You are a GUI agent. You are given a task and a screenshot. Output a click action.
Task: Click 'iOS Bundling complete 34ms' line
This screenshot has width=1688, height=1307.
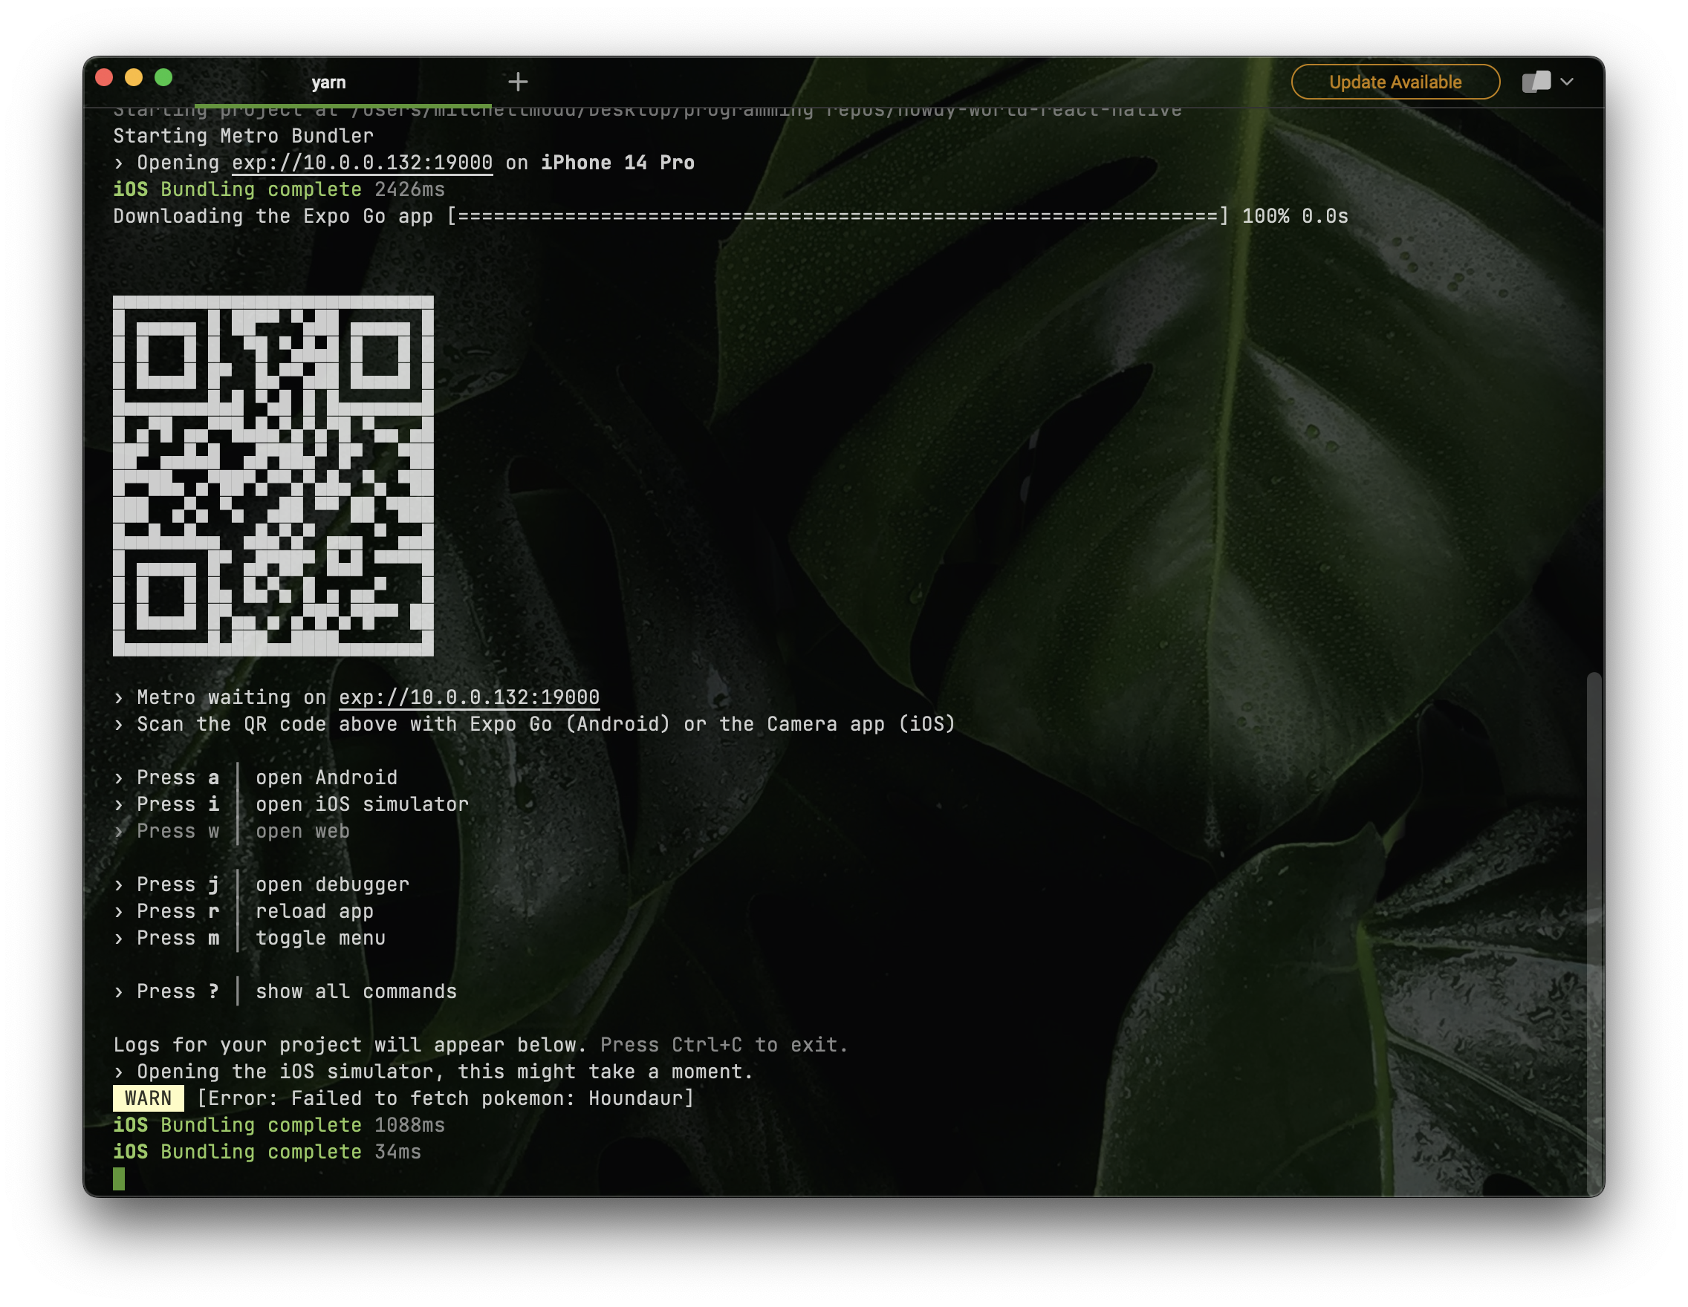pos(267,1152)
